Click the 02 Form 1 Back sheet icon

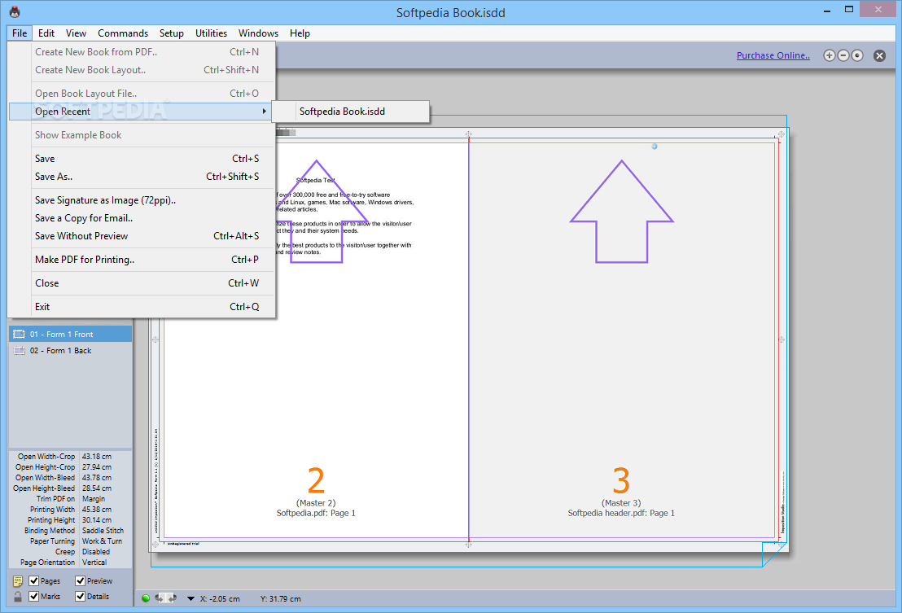coord(19,350)
